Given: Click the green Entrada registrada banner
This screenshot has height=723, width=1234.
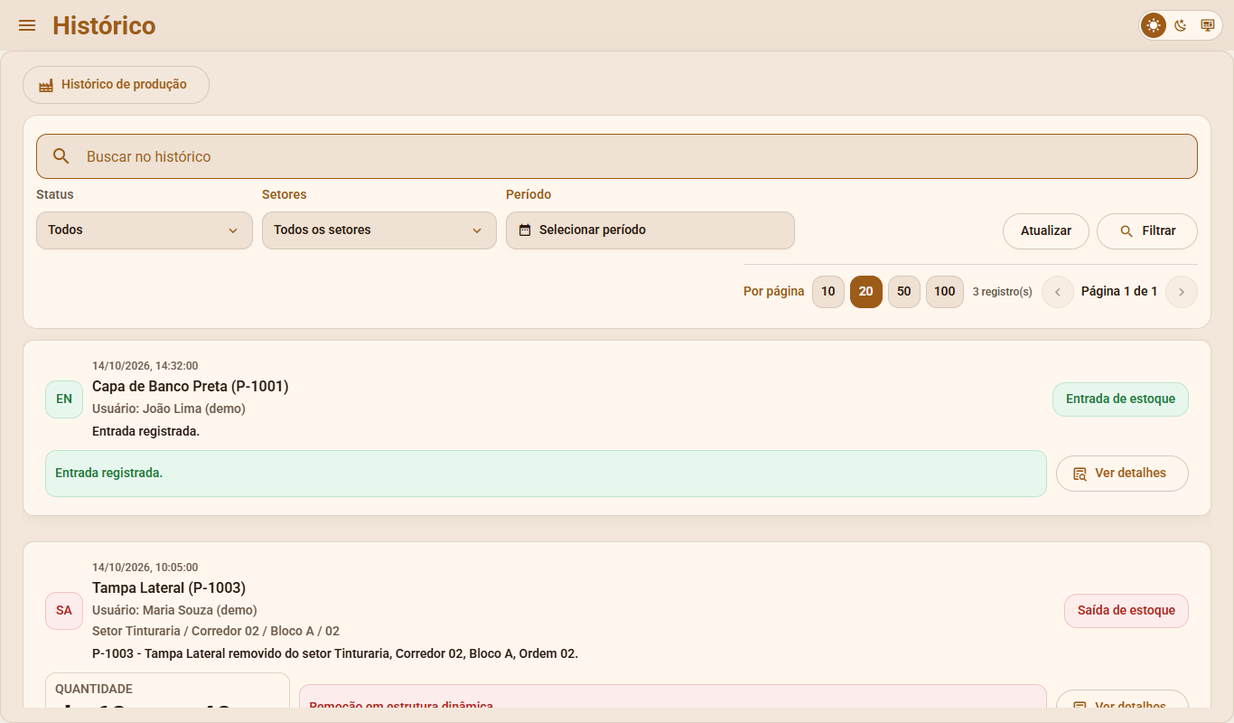Looking at the screenshot, I should click(546, 474).
